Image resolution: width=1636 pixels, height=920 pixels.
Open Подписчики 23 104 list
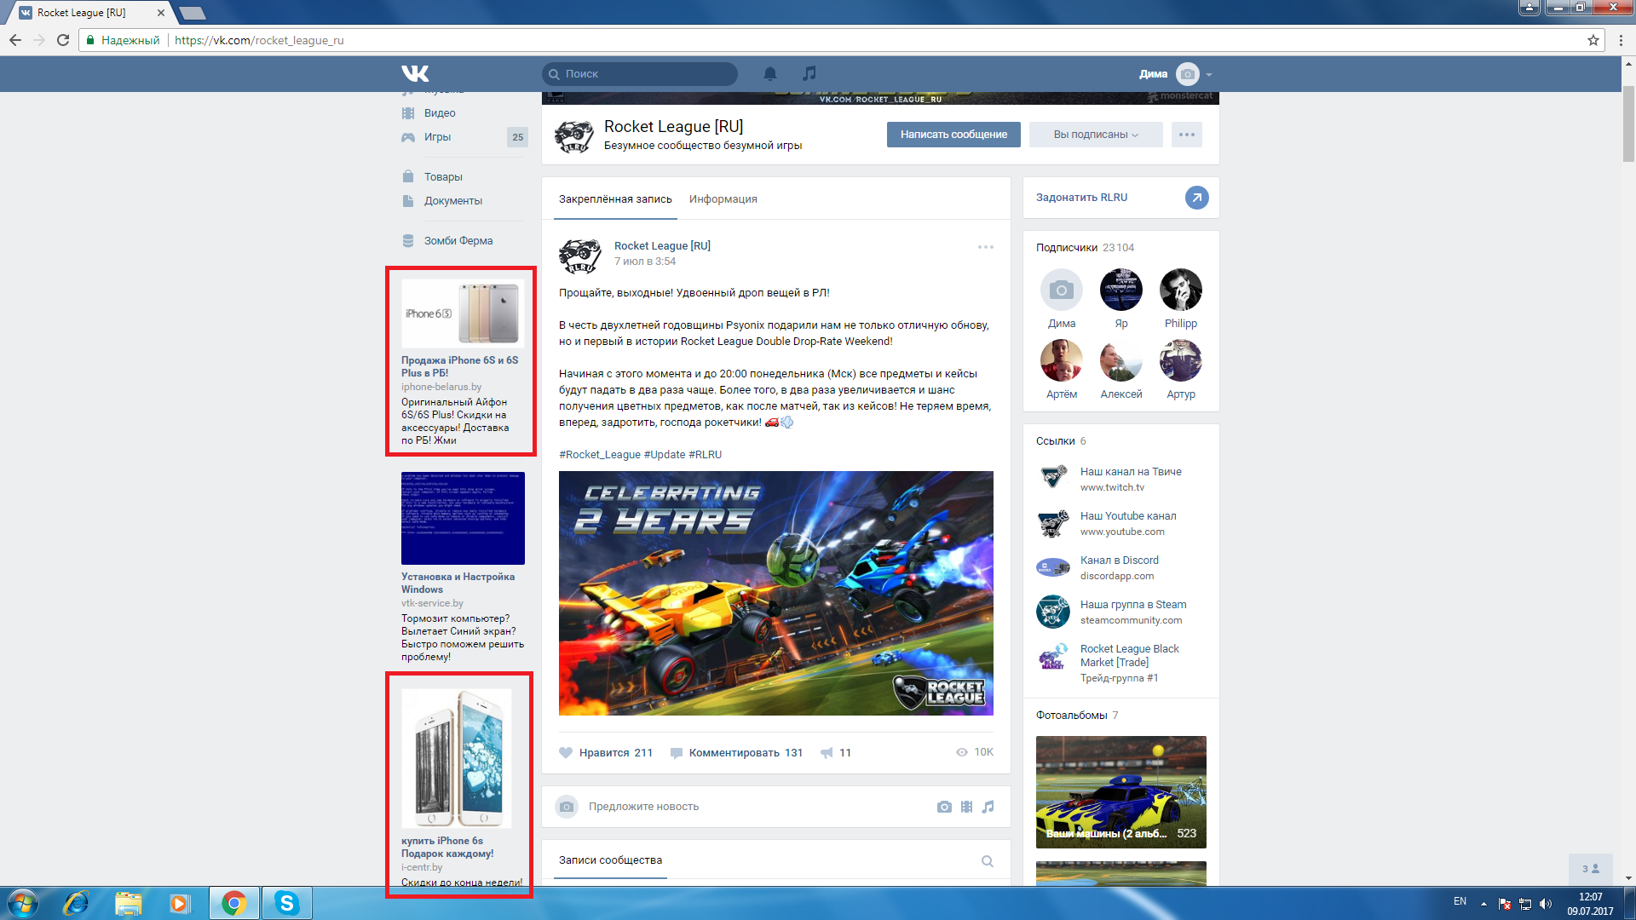pos(1085,247)
